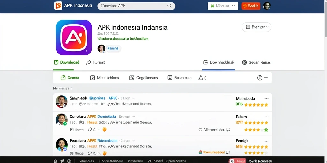Open the user profile avatar in header
This screenshot has width=327, height=163.
267,6
